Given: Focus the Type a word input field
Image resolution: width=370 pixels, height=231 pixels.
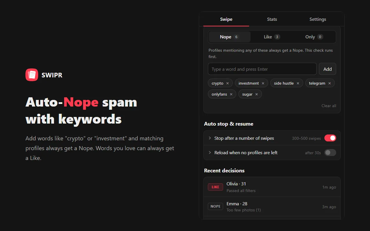Looking at the screenshot, I should coord(262,69).
